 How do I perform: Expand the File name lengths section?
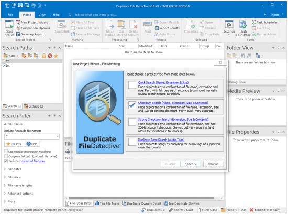point(5,185)
